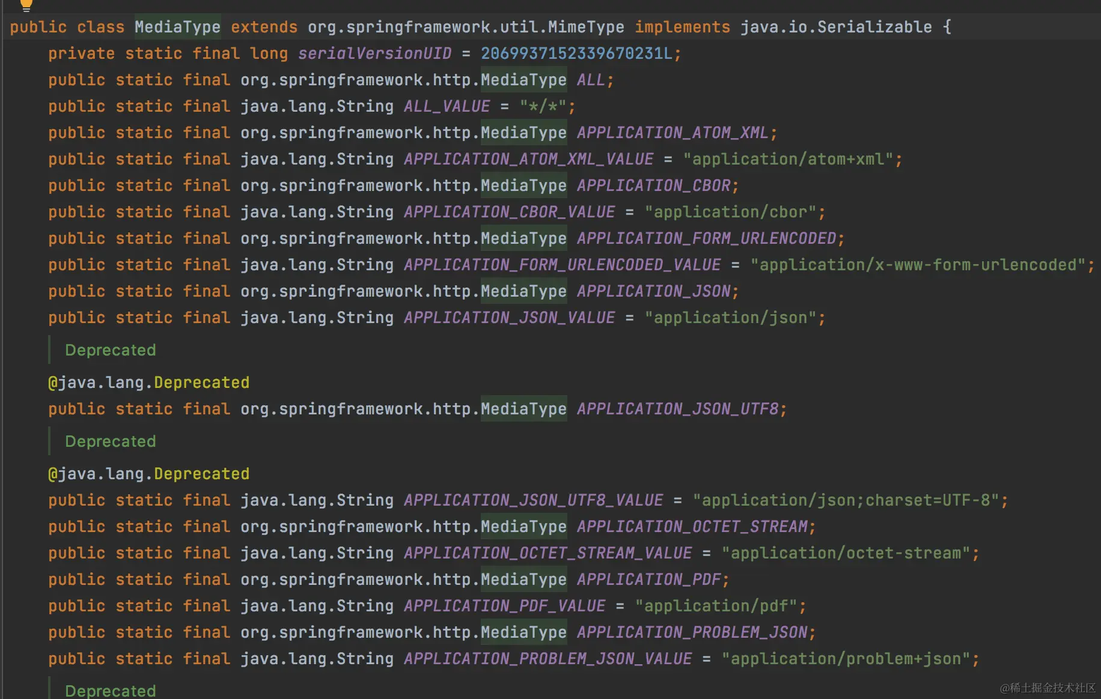Click the "application/json;charset=UTF-8" string
The image size is (1101, 699).
[846, 500]
